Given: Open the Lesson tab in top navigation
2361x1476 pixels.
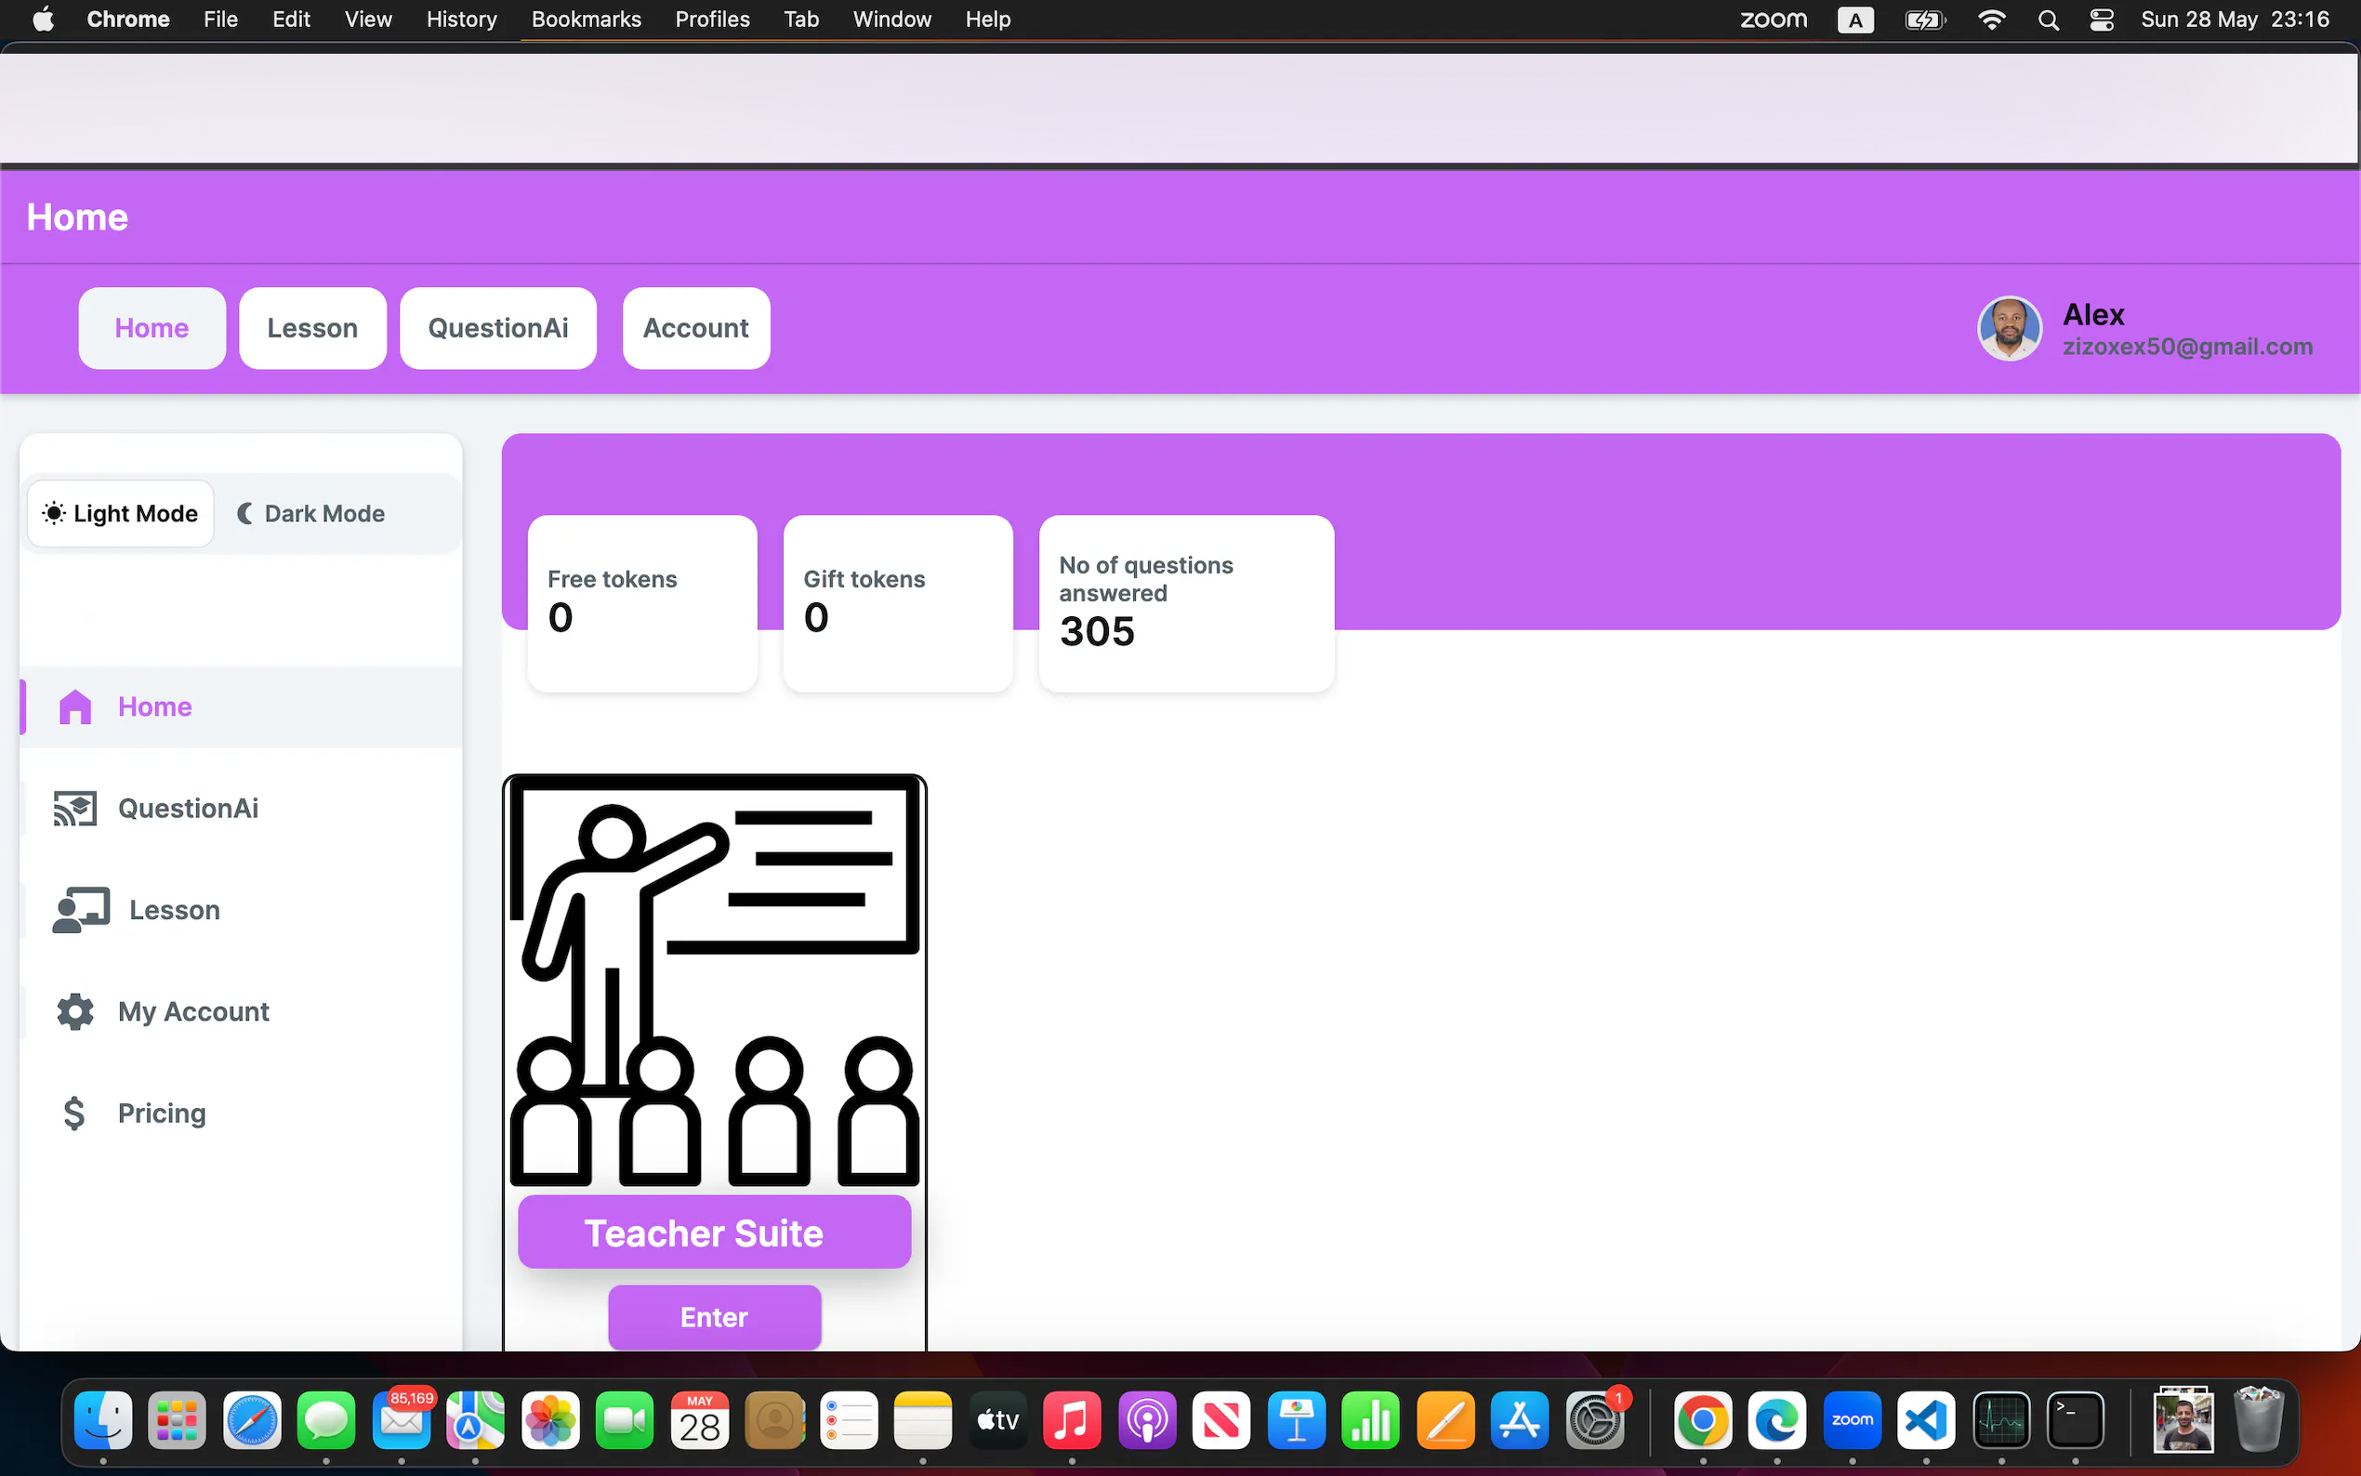Looking at the screenshot, I should pos(312,328).
